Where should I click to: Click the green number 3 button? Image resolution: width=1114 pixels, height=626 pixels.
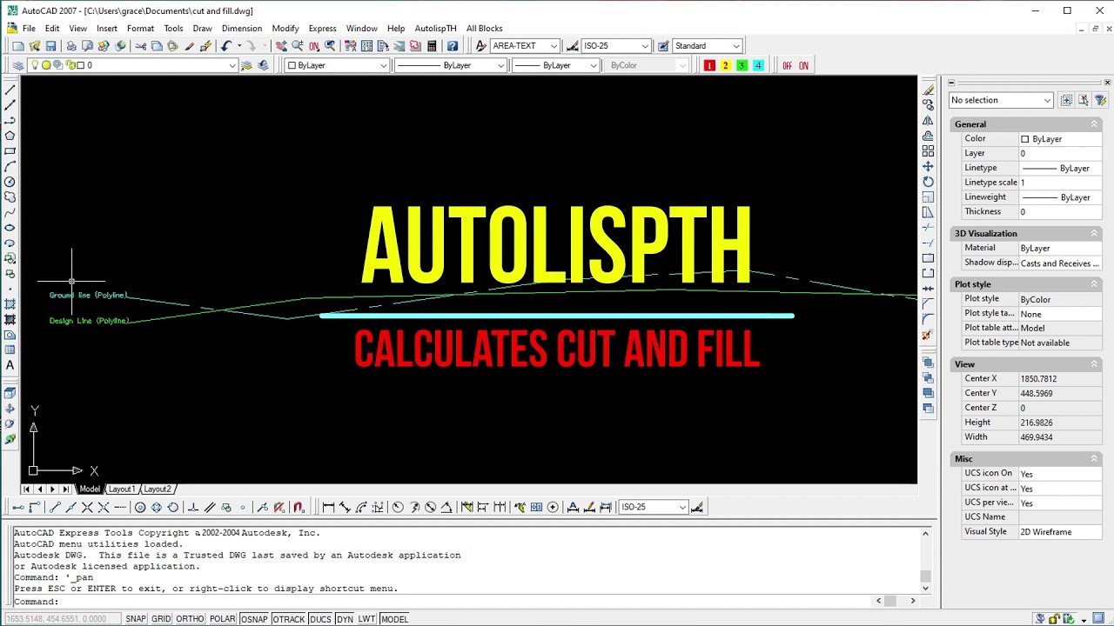click(742, 65)
